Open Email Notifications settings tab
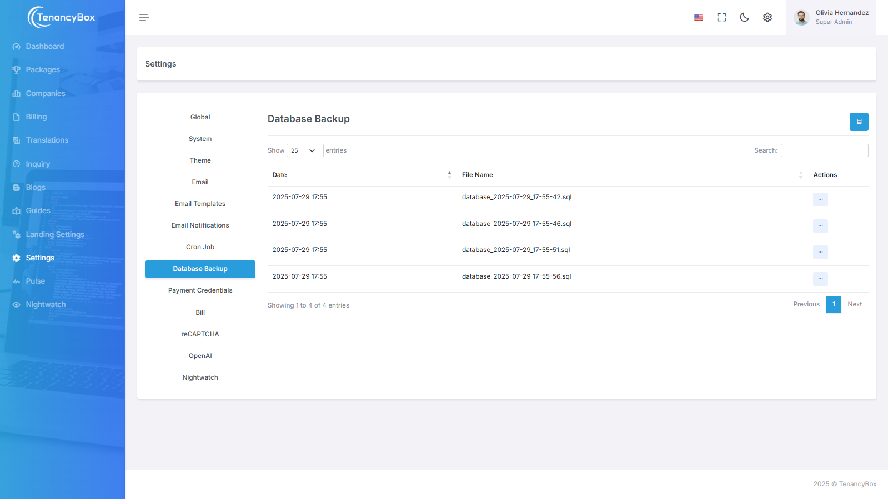 pos(200,225)
